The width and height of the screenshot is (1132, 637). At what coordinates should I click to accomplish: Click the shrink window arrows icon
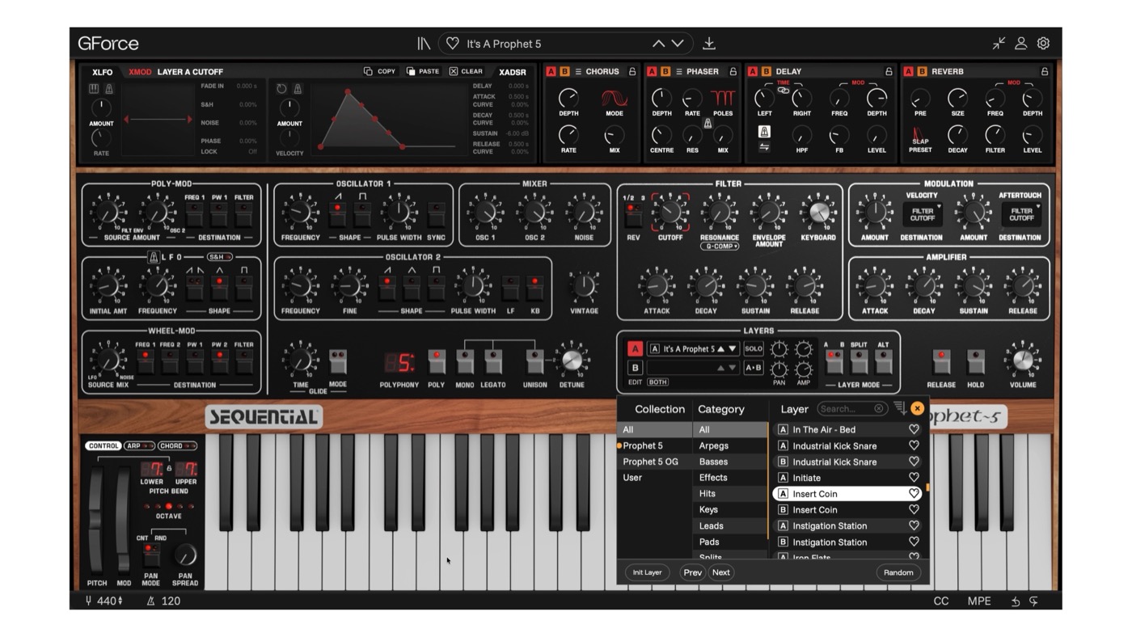[999, 44]
